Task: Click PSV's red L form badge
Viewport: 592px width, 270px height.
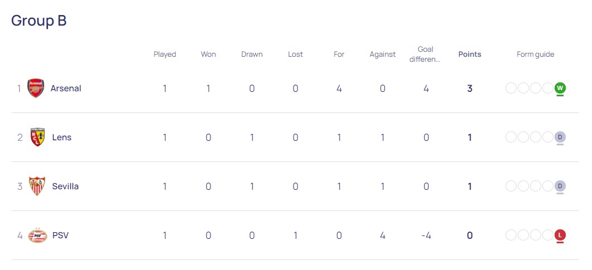Action: pos(560,235)
